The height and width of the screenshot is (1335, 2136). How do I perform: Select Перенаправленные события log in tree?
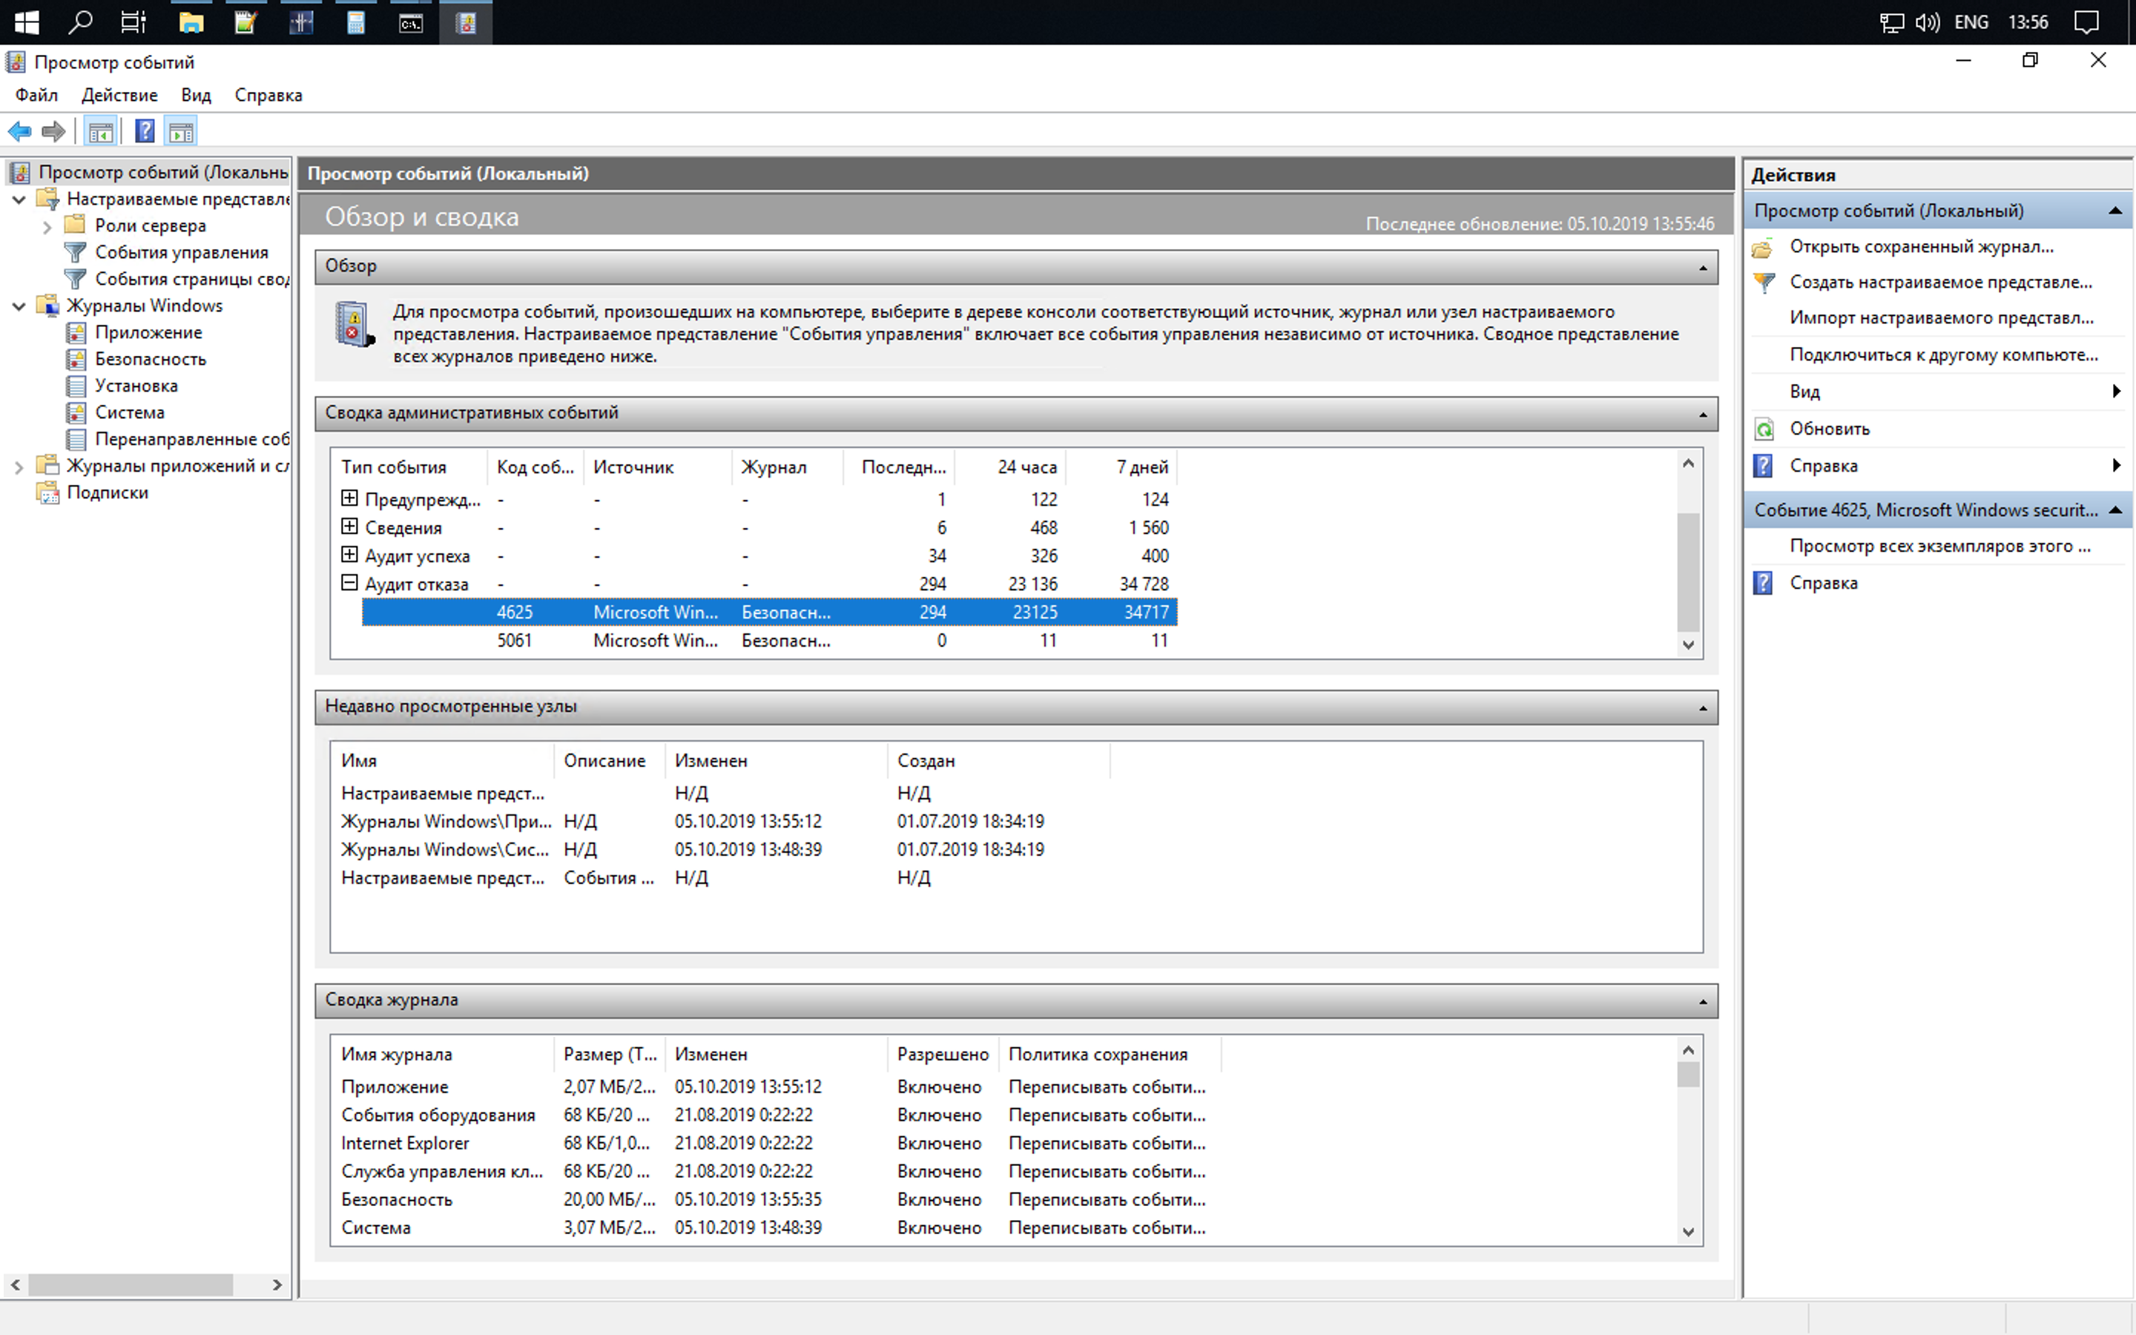point(191,439)
